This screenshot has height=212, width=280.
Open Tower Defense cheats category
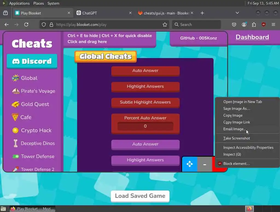[x=33, y=156]
